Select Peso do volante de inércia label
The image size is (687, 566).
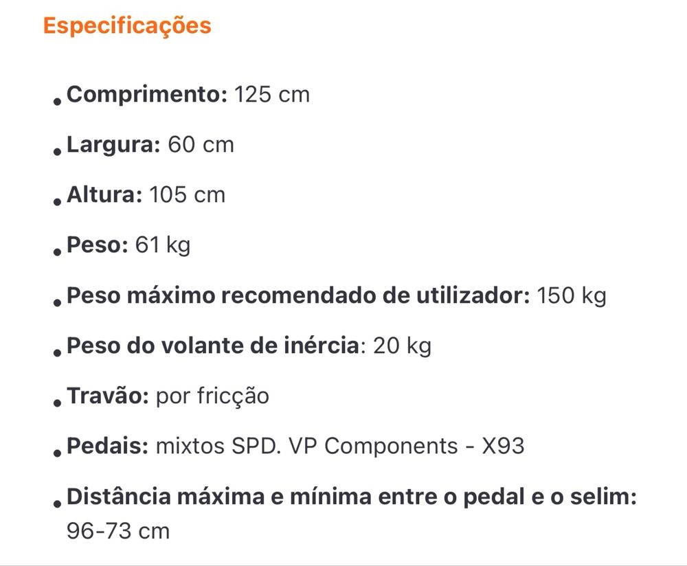(213, 346)
